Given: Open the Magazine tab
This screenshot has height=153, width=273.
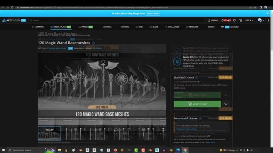Looking at the screenshot, I should pos(192,27).
